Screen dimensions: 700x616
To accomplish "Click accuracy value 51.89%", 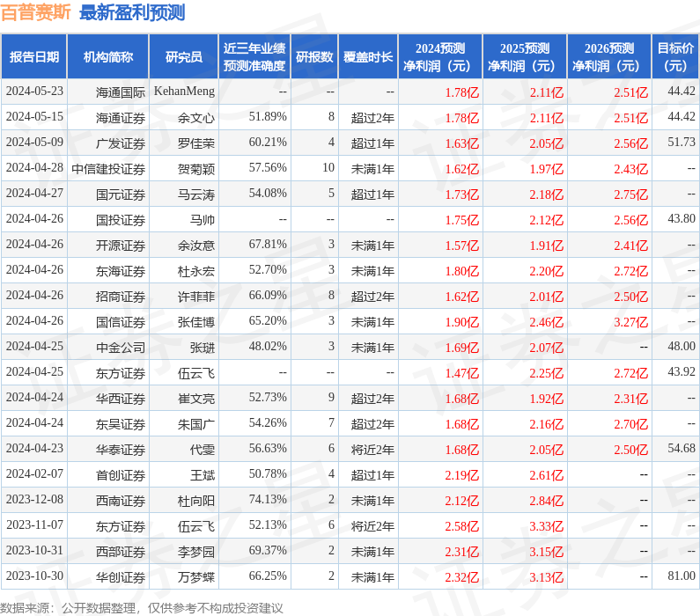I will [x=268, y=116].
